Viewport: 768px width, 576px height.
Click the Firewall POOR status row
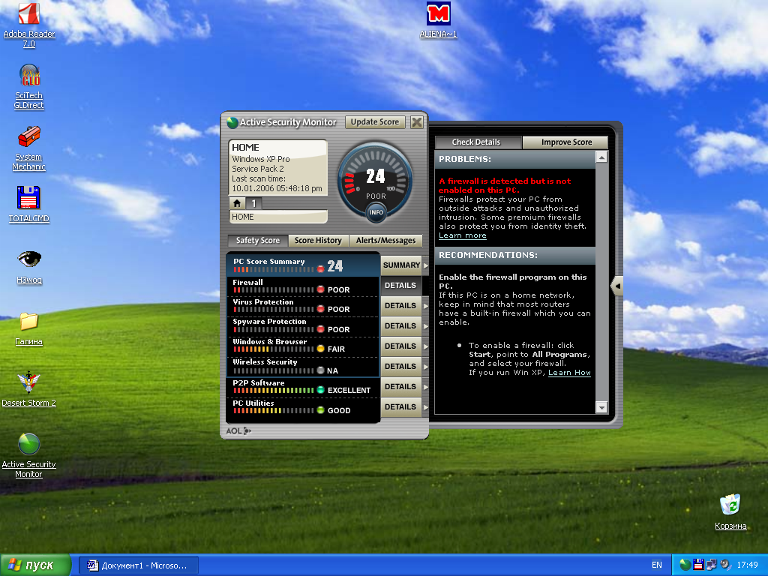303,286
